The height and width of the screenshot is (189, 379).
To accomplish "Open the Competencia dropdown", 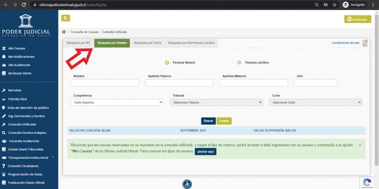I will coord(117,102).
